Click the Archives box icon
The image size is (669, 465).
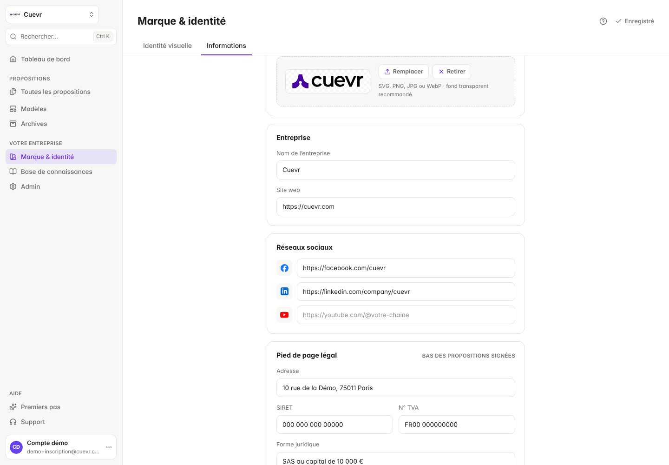pyautogui.click(x=13, y=124)
